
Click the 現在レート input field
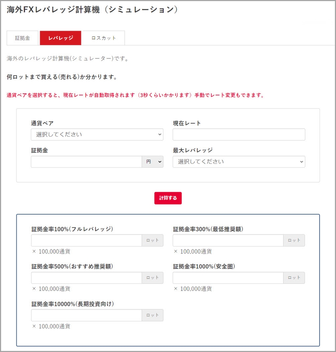[239, 134]
